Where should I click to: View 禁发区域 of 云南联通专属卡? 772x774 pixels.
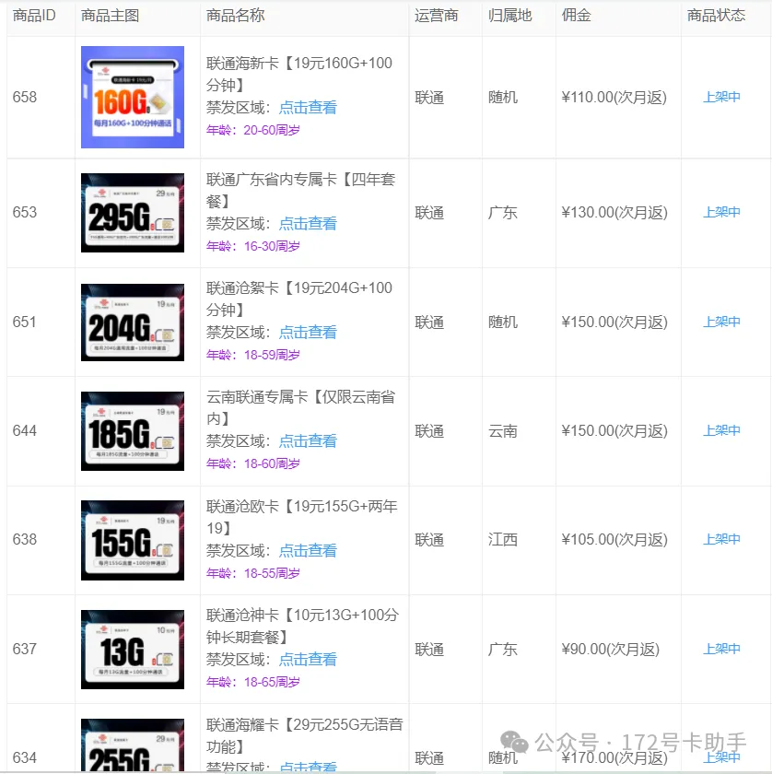click(309, 441)
